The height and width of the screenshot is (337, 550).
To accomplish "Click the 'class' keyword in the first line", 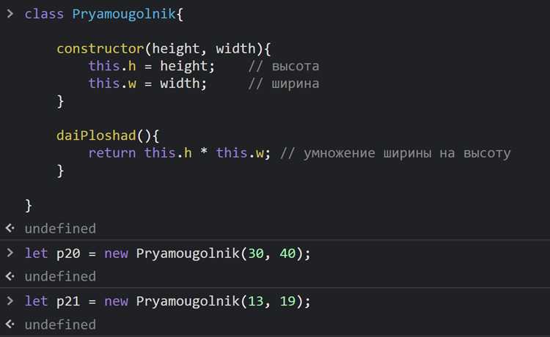I will point(44,14).
